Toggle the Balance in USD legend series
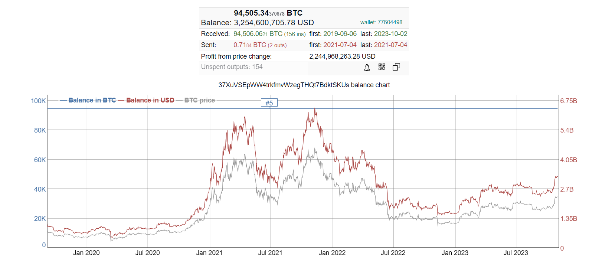This screenshot has height=261, width=589. coord(146,100)
